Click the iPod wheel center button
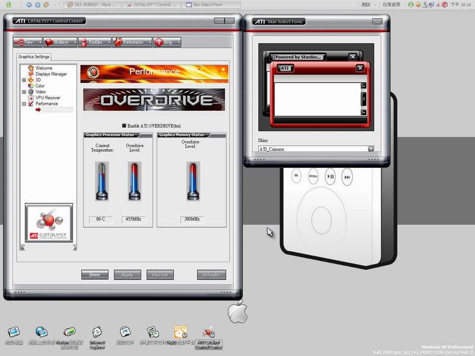This screenshot has width=475, height=356. tap(321, 220)
